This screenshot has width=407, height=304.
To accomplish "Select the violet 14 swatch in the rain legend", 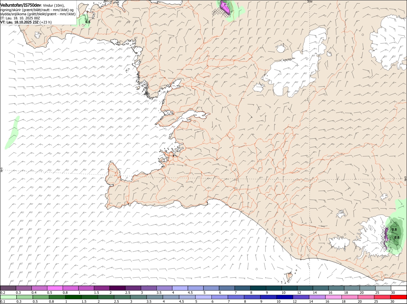I will (x=317, y=297).
